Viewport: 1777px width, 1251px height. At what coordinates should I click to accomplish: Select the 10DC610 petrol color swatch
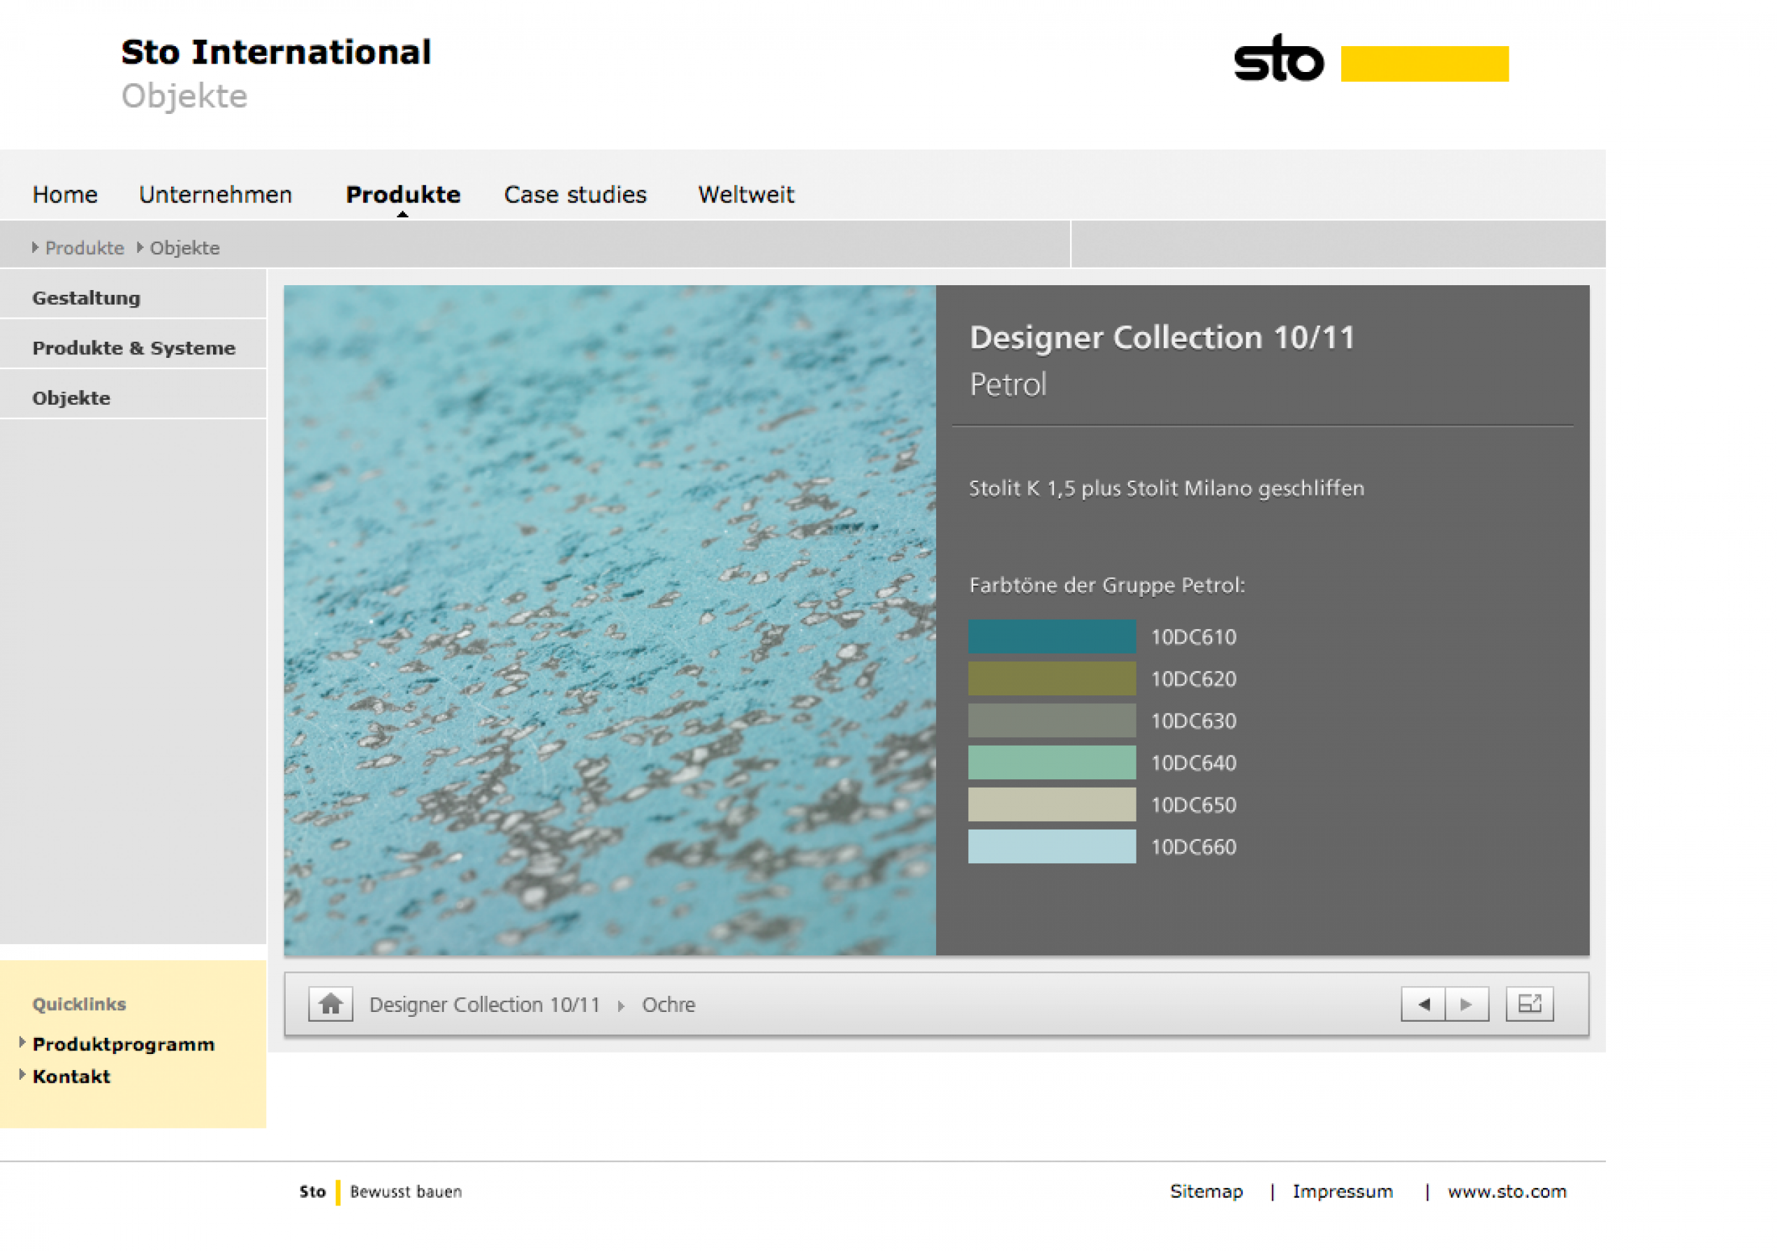pyautogui.click(x=1051, y=637)
